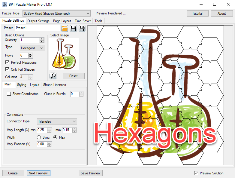Click the Tutorial button
Screen dimensions: 235x178
(197, 14)
